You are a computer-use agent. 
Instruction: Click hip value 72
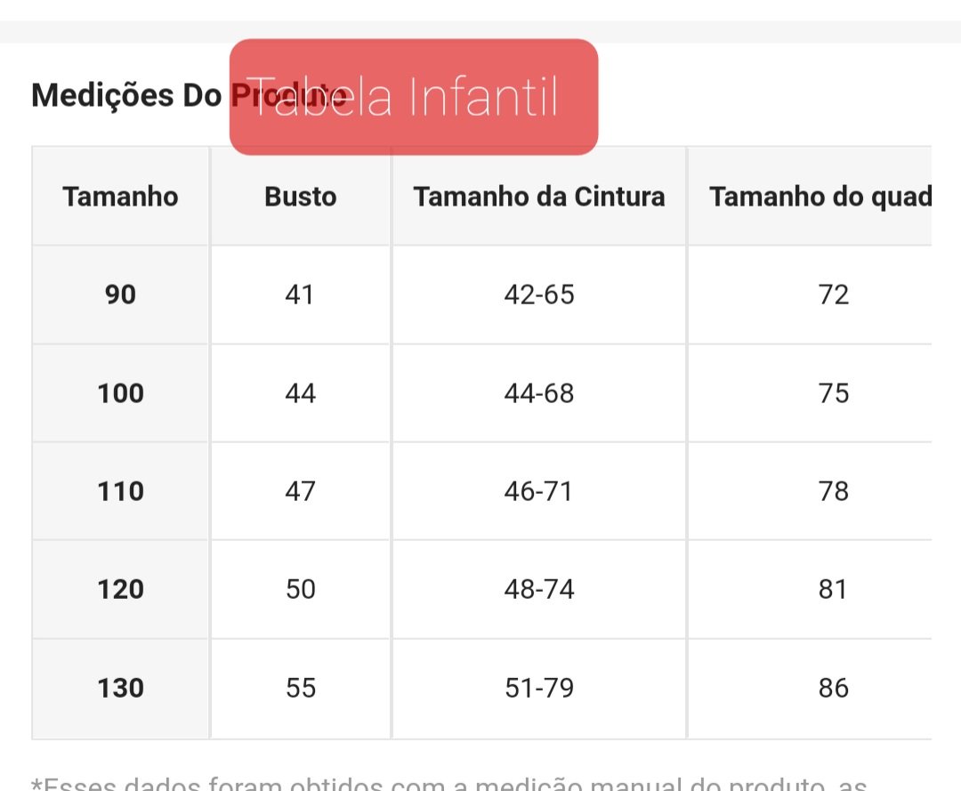pos(834,295)
